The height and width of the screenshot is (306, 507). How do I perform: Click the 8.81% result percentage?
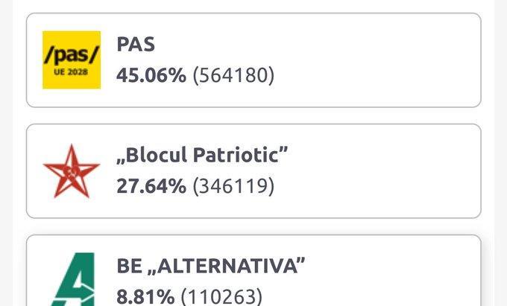click(145, 296)
